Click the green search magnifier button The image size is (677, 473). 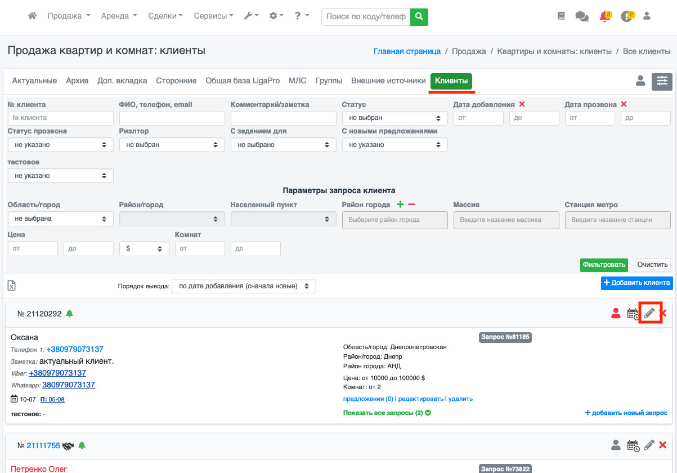coord(419,17)
